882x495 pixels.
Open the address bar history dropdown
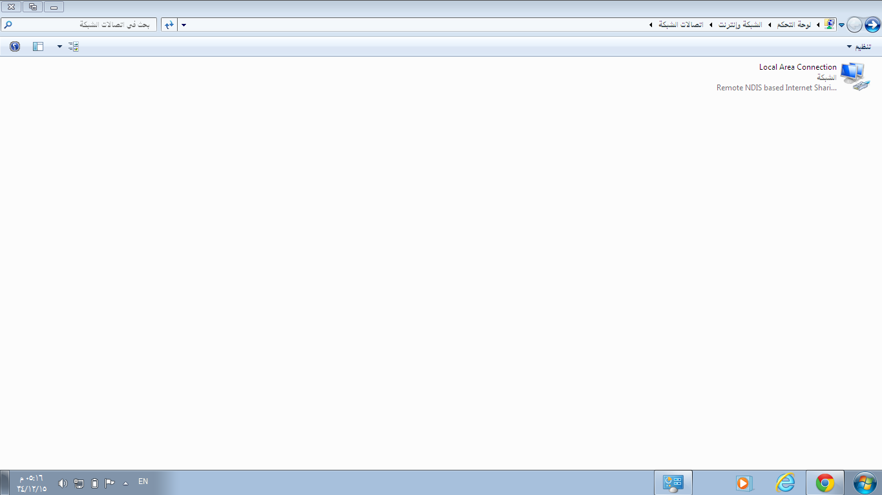pos(184,25)
